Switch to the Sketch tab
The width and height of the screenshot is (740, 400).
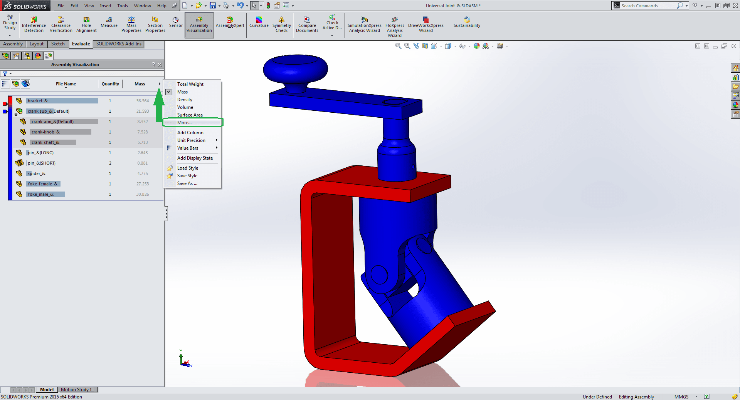(58, 44)
